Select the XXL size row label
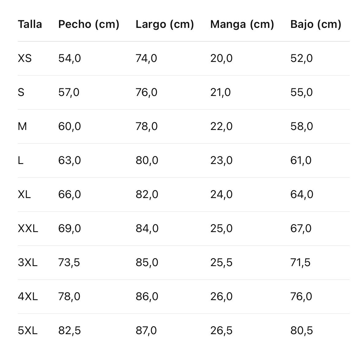 point(28,228)
